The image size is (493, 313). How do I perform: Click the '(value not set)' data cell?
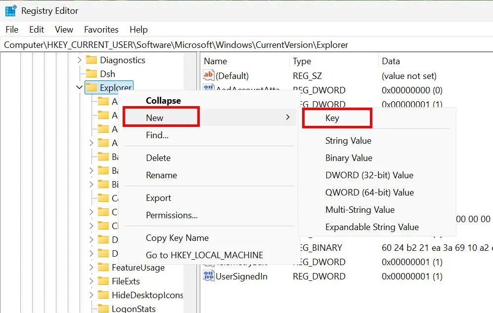pos(409,76)
